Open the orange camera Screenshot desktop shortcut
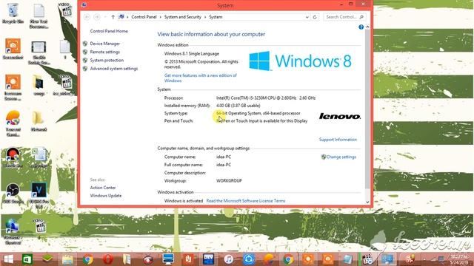Viewport: 474px width, 266px height. pos(13,49)
